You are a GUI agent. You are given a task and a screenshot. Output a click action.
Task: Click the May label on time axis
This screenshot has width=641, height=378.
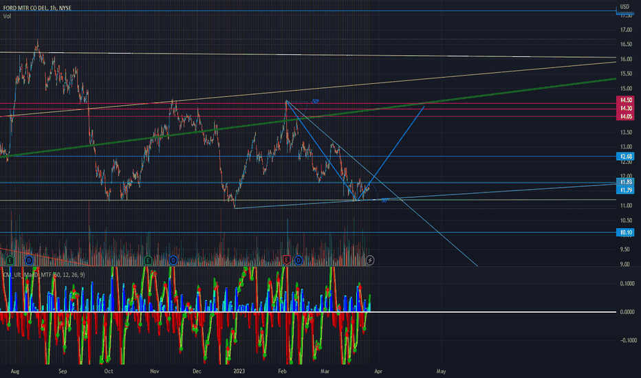pos(441,371)
